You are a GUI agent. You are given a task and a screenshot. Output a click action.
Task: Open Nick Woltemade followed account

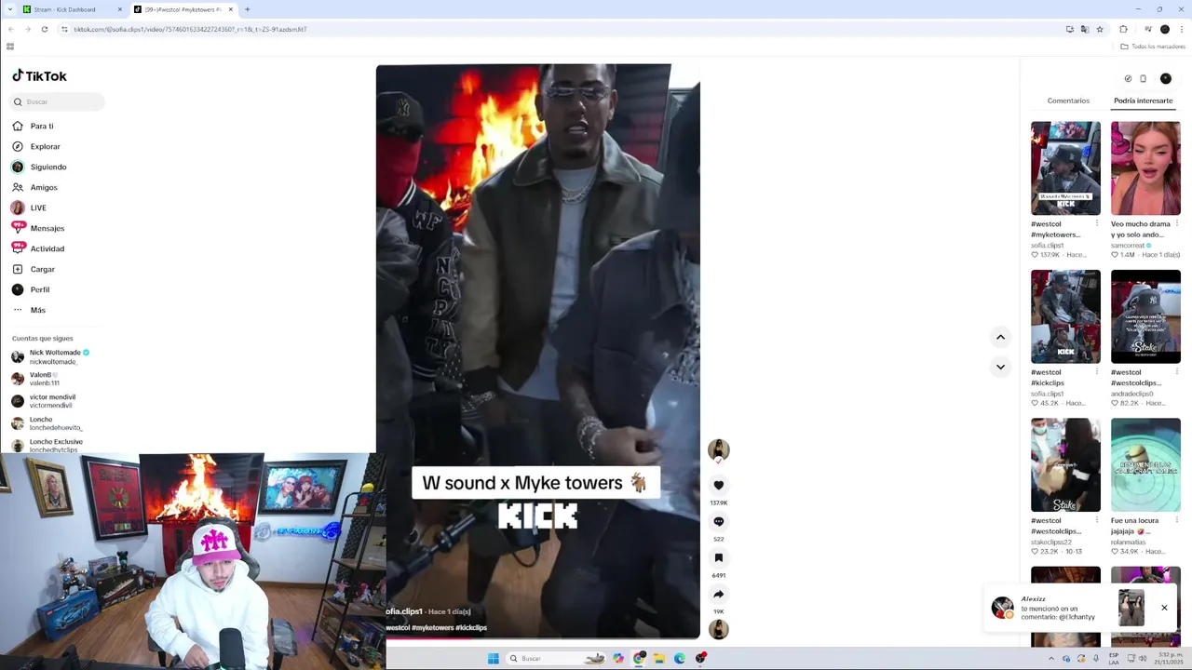coord(56,356)
